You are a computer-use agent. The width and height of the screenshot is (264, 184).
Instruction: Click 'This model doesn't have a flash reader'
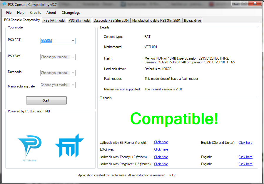171,79
